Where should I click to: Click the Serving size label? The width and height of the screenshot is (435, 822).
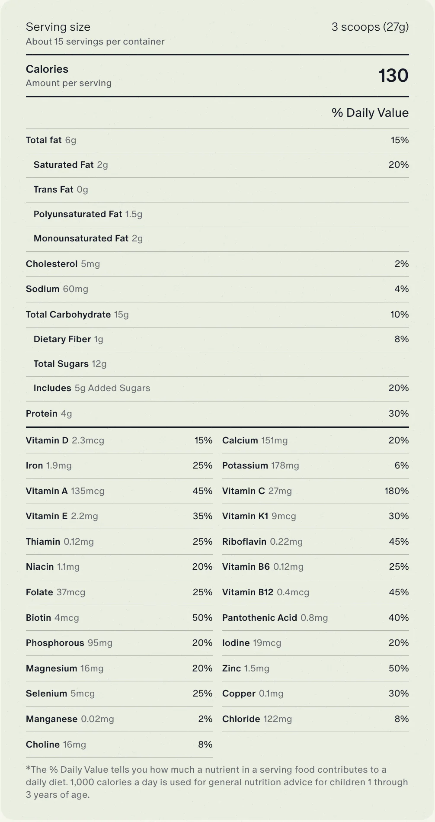(58, 27)
